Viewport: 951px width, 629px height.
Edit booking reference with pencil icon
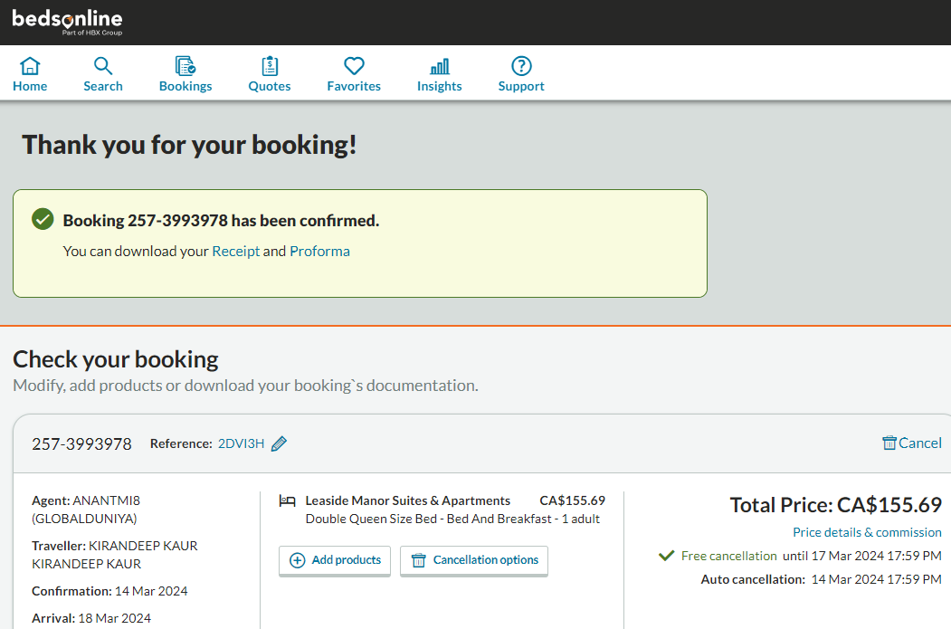tap(280, 443)
